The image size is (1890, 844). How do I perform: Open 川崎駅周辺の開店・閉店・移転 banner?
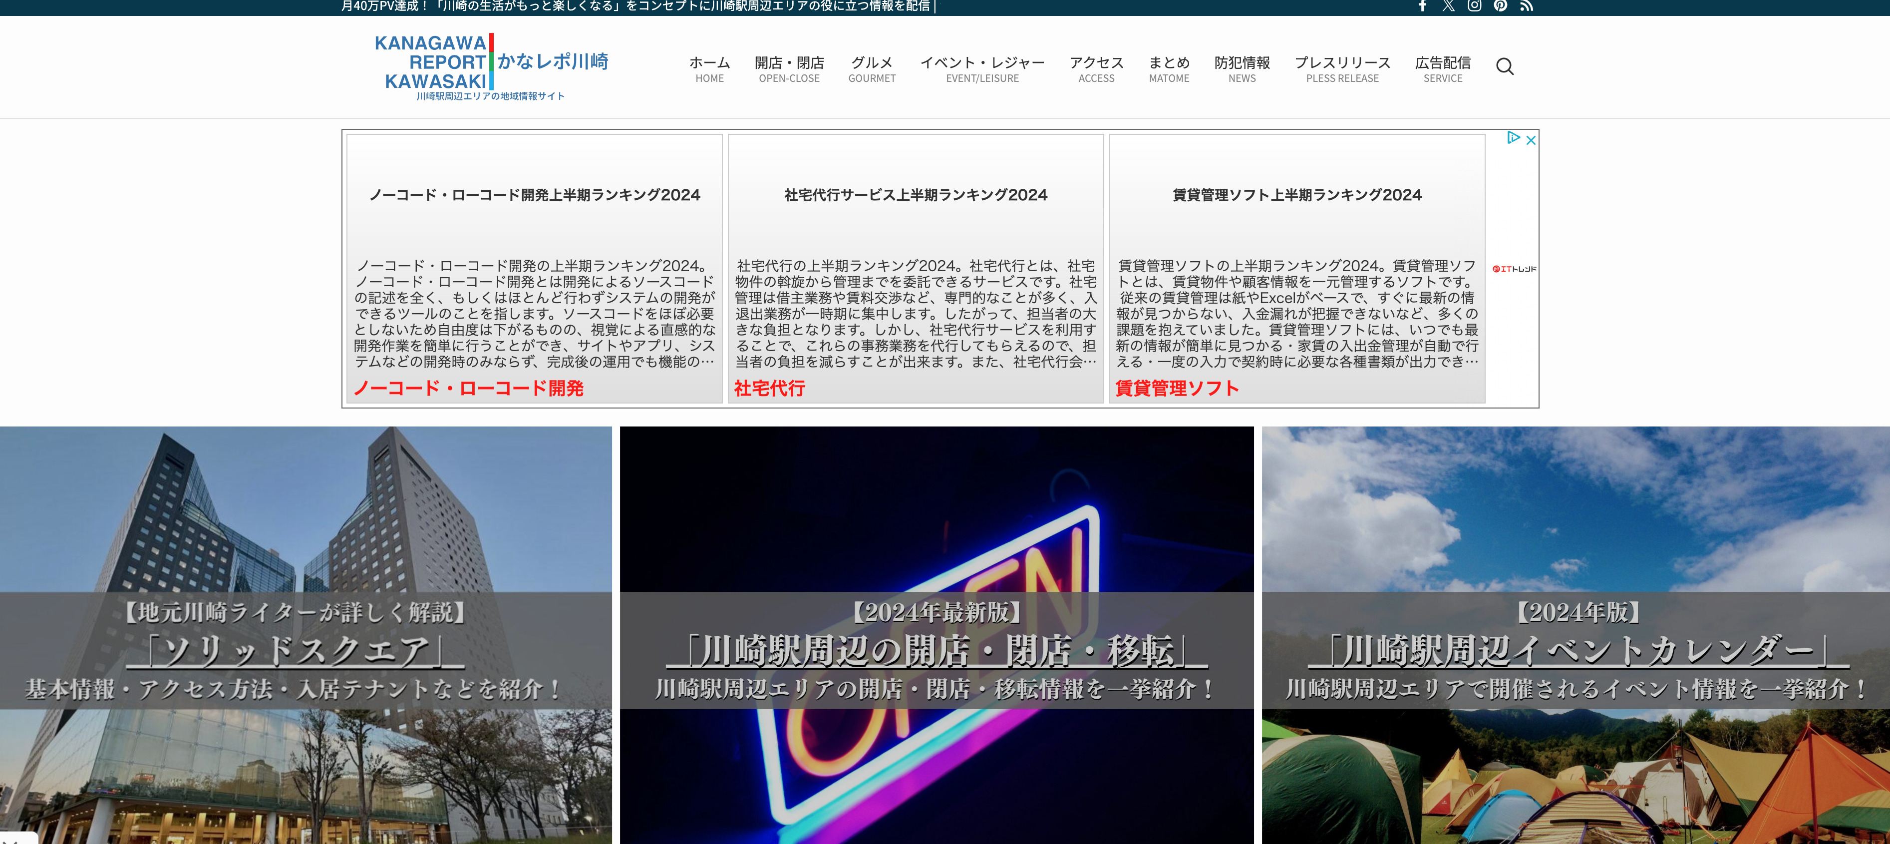[937, 636]
